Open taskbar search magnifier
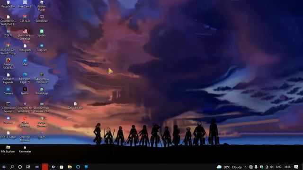 click(x=12, y=167)
